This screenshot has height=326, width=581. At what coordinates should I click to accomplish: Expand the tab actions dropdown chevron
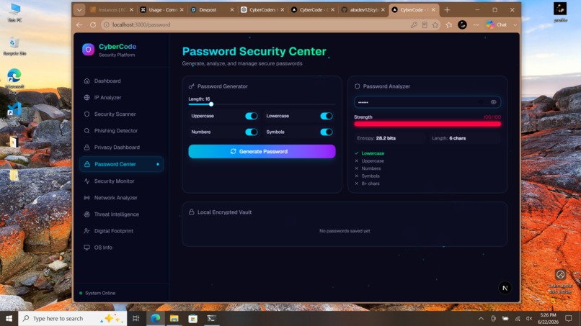[79, 10]
